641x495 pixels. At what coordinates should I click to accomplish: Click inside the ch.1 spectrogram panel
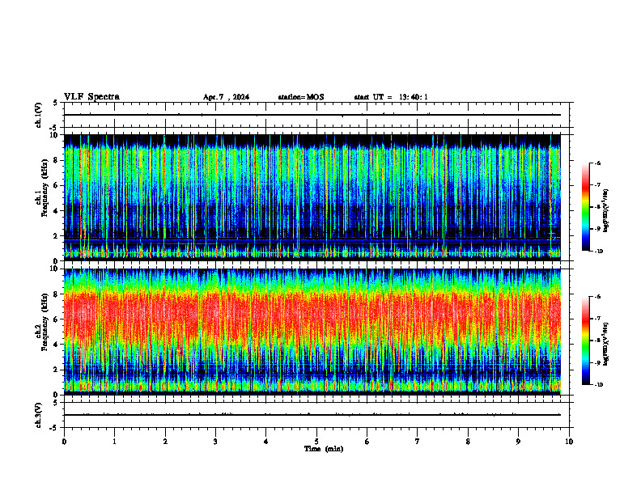[312, 197]
